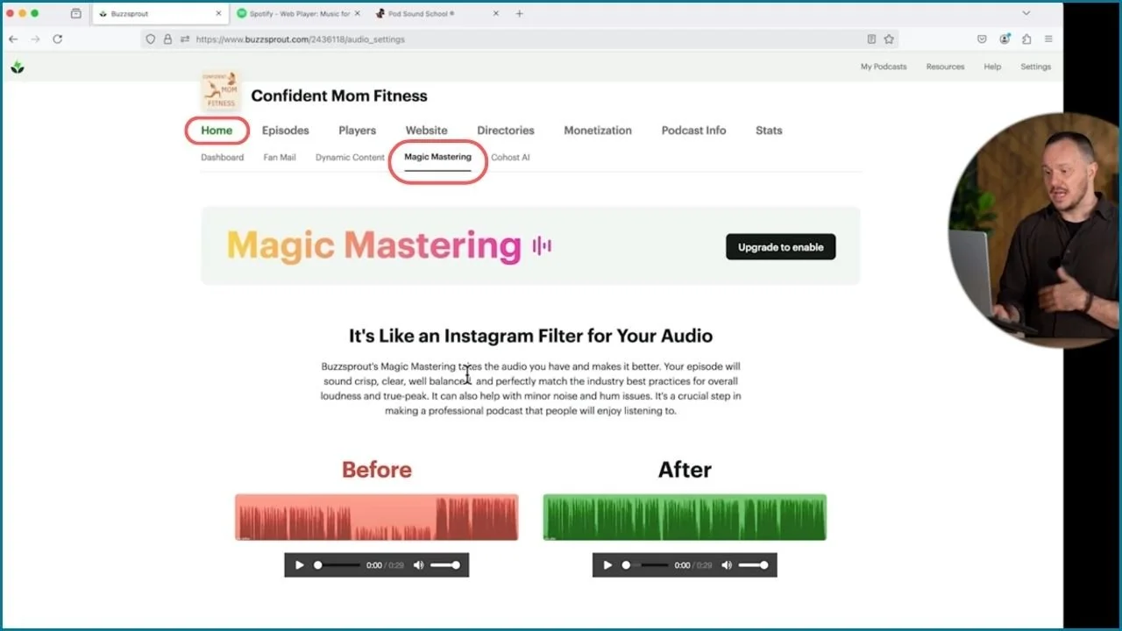Open the Firefox account icon
Screen dimensions: 1122x631
(x=1005, y=39)
